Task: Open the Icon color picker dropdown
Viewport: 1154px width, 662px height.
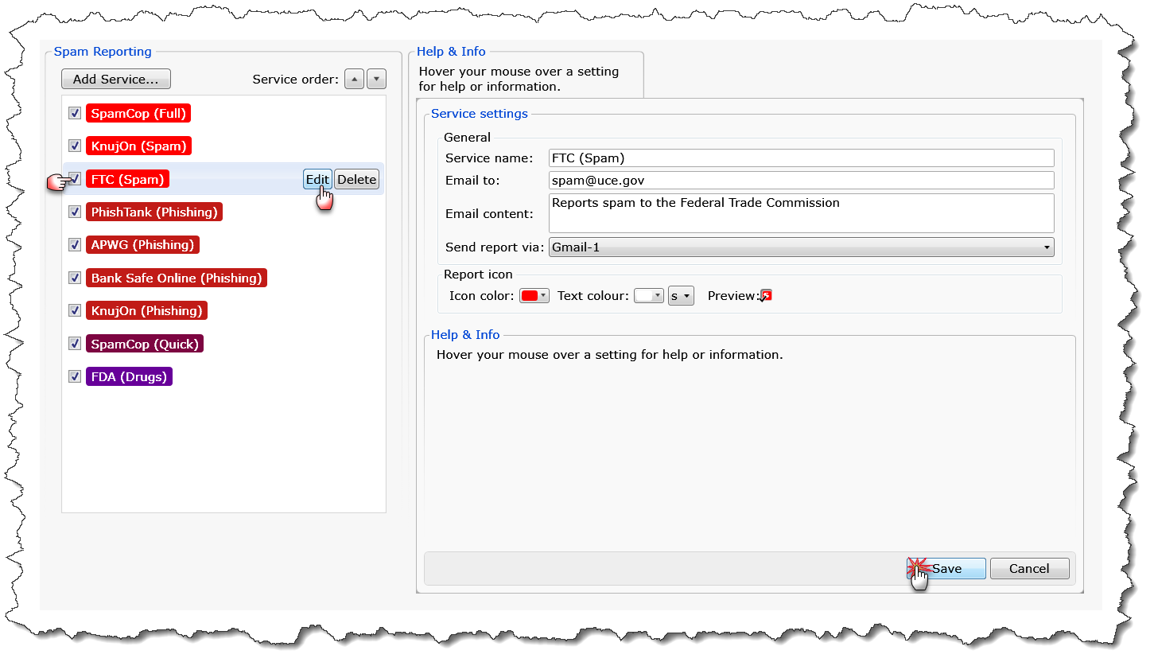Action: pos(534,296)
